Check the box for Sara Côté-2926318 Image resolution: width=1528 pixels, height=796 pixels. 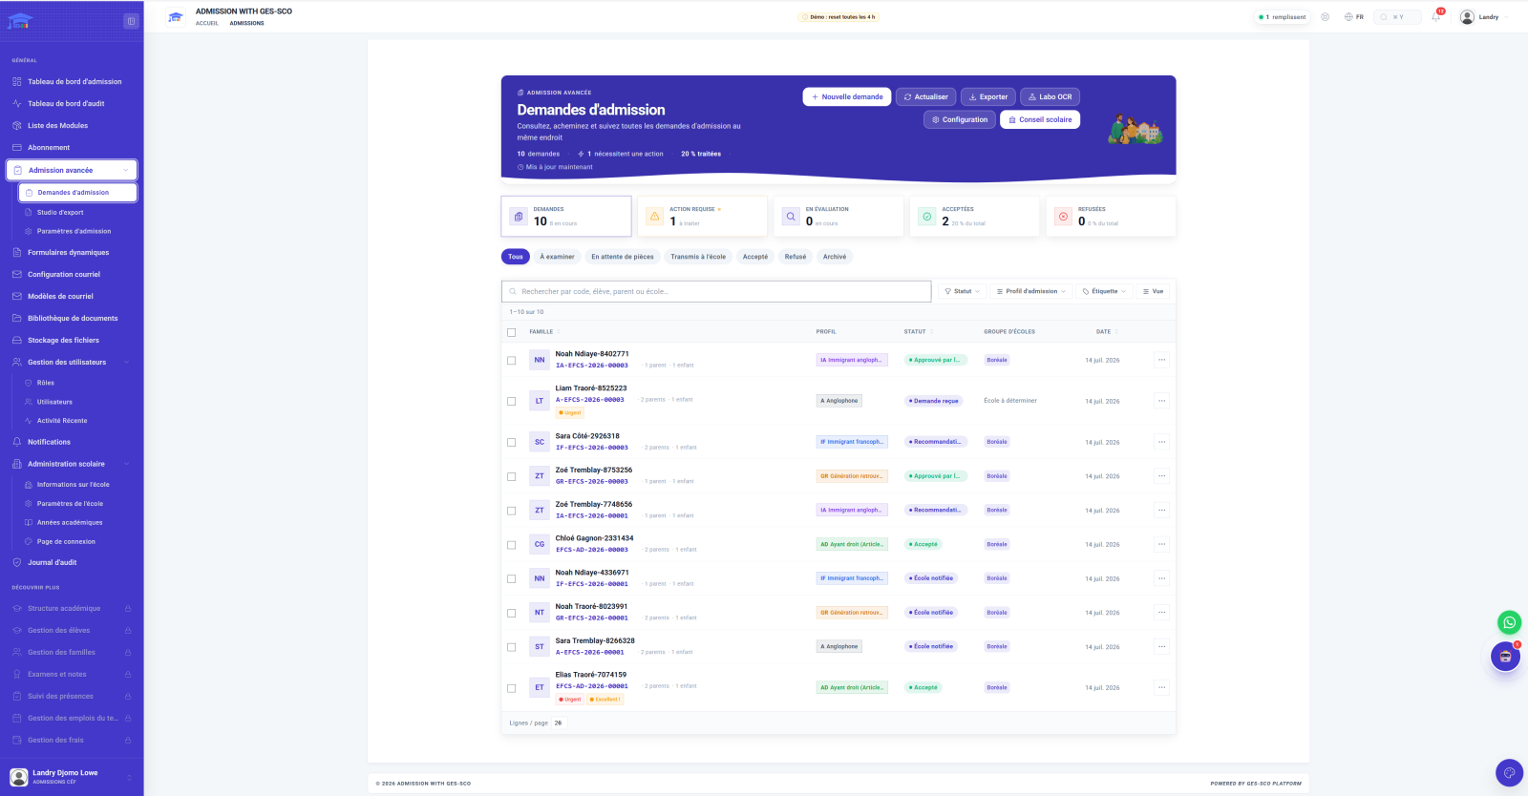tap(511, 443)
